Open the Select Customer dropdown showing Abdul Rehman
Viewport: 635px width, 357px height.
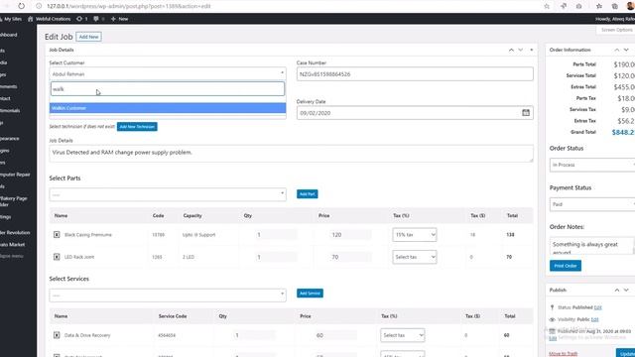[168, 74]
